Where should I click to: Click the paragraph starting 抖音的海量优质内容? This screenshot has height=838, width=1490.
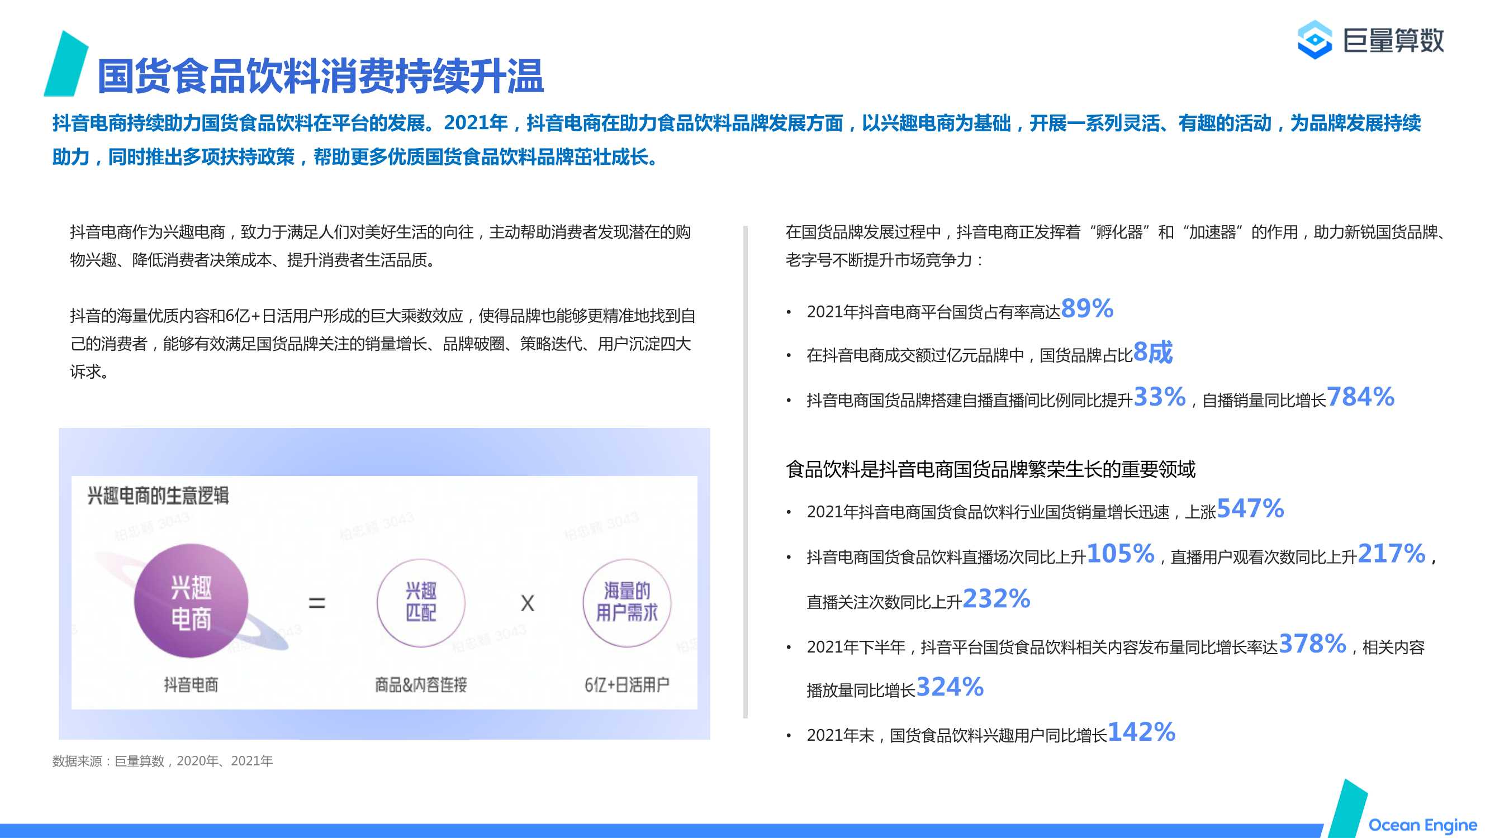pyautogui.click(x=383, y=344)
